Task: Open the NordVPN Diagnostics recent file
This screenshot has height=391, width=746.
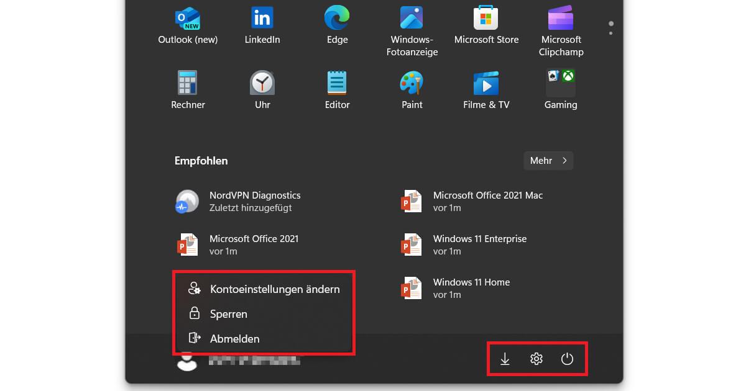Action: [x=255, y=201]
